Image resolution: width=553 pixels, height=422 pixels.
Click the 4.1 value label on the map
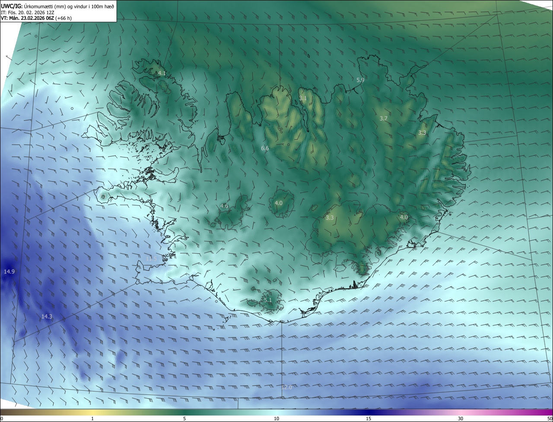[x=162, y=73]
